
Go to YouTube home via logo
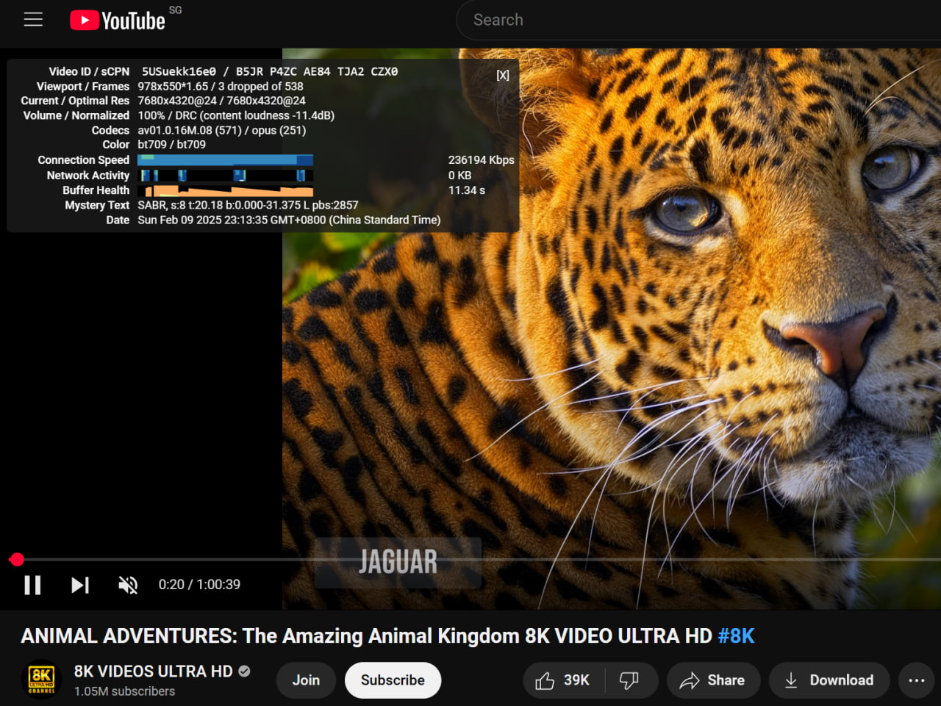tap(118, 21)
